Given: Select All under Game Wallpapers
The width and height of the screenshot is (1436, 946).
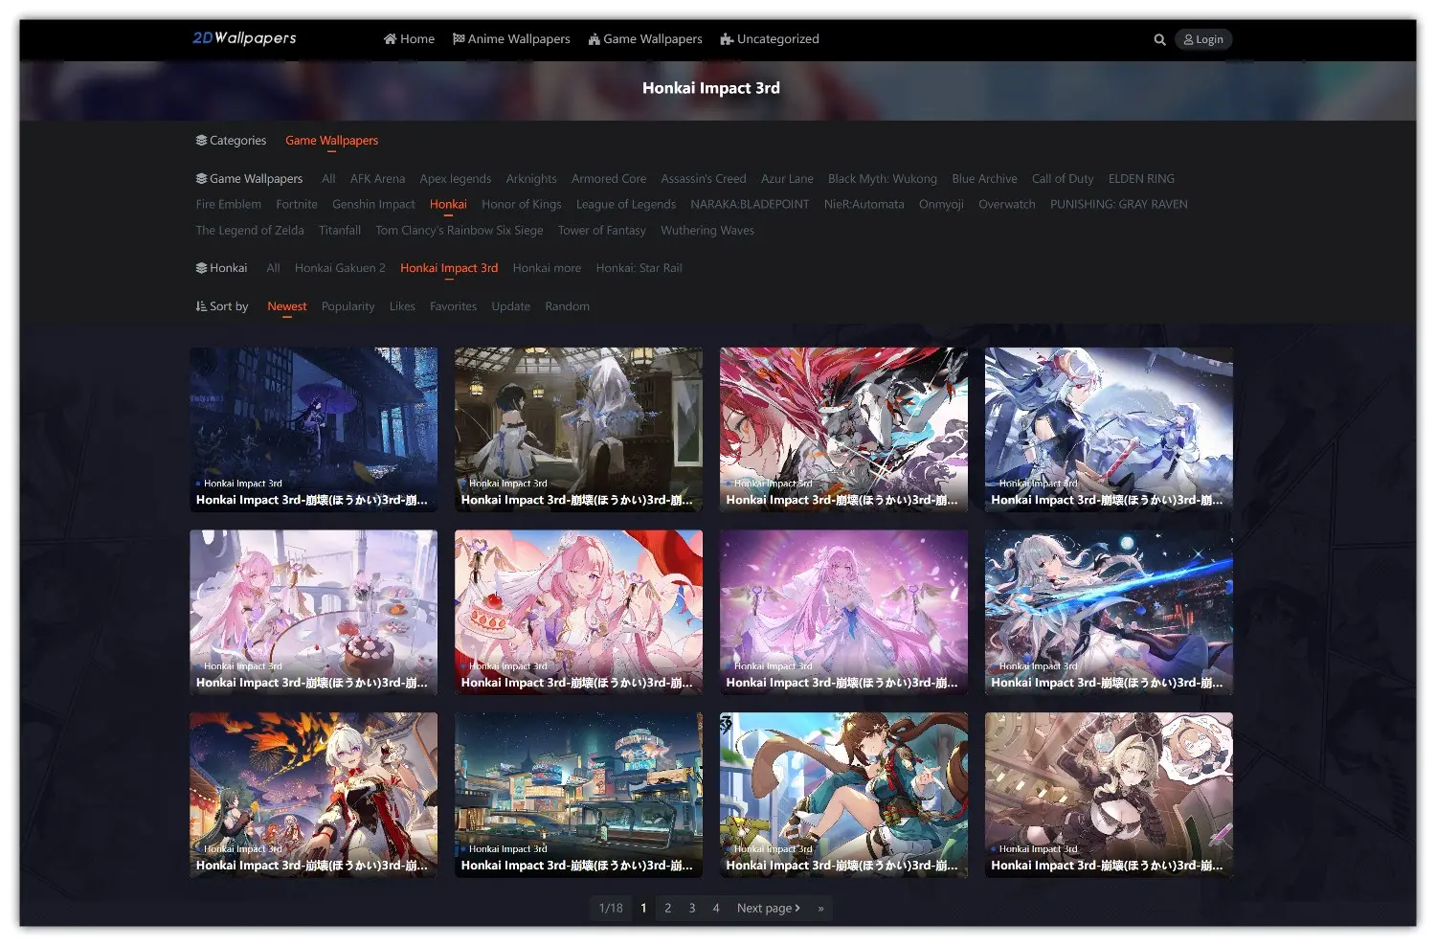Looking at the screenshot, I should [328, 179].
